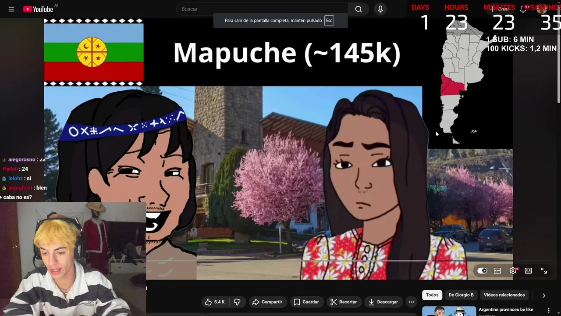Start voice search with microphone icon
Viewport: 561px width, 316px height.
point(380,9)
